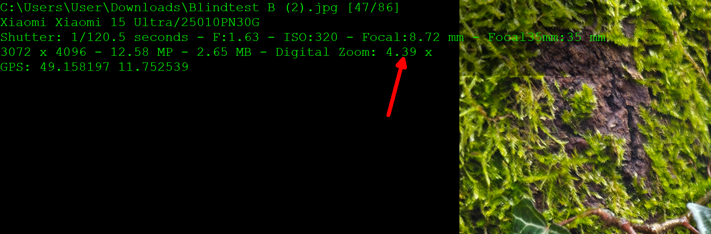Click the red arrow annotation
The image size is (711, 234).
pos(397,87)
